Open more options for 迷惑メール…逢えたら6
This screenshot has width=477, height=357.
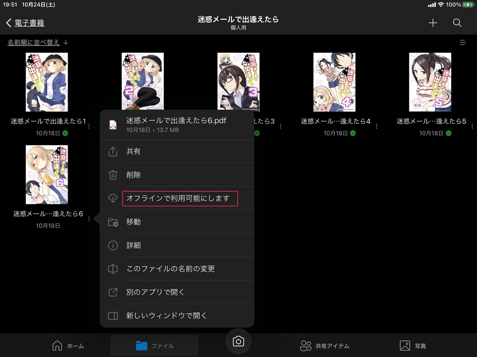89,219
